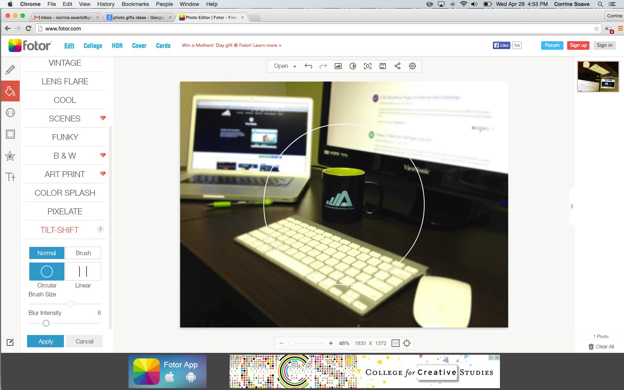Click Clear All photos
The width and height of the screenshot is (624, 390).
pyautogui.click(x=601, y=347)
